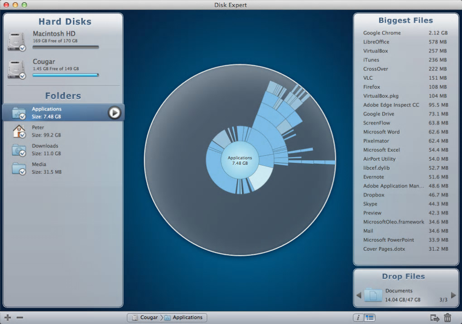Click the Applications 7.48 GB chart center
The image size is (462, 324).
point(240,160)
